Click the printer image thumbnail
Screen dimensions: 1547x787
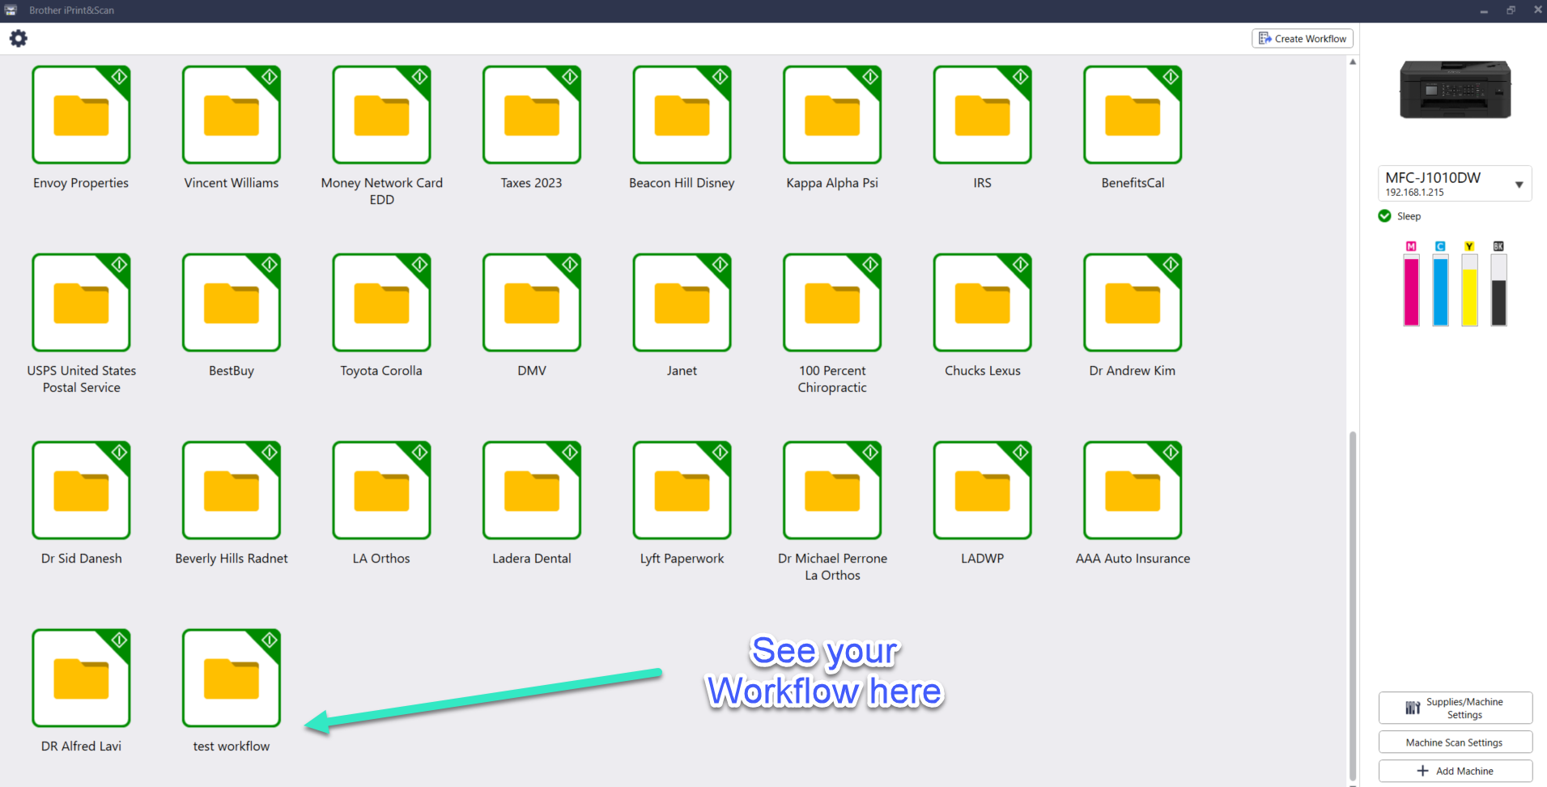[1455, 90]
